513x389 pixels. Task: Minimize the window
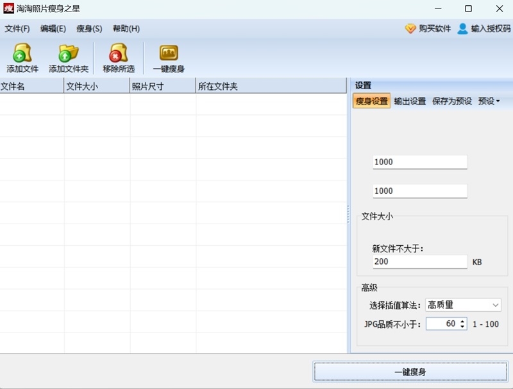[438, 9]
